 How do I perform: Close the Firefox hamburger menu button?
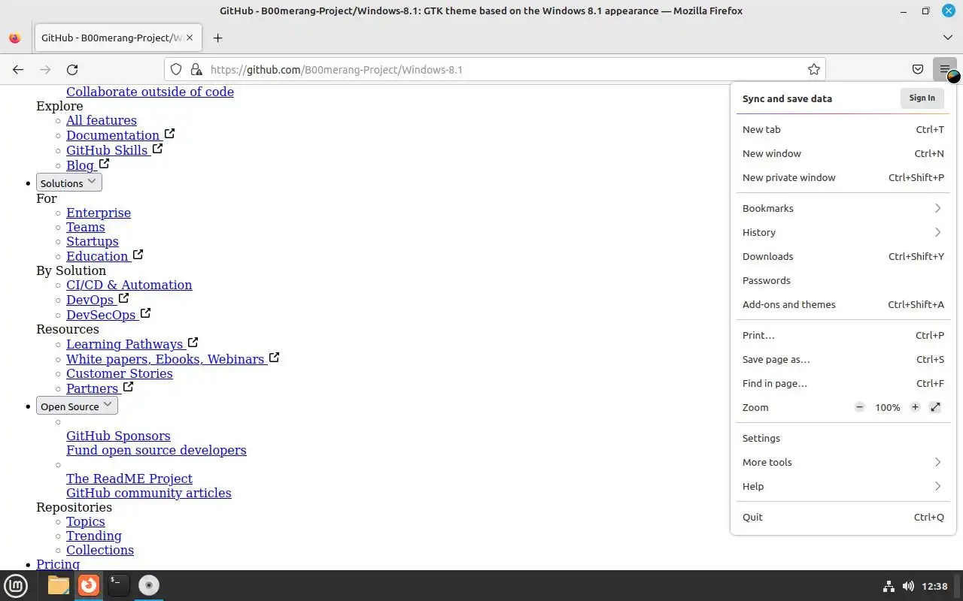(x=945, y=69)
